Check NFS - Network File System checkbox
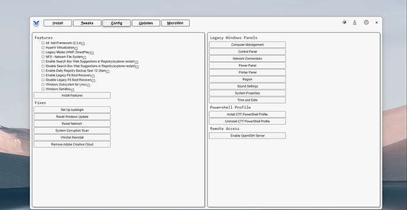This screenshot has width=407, height=210. [x=43, y=57]
